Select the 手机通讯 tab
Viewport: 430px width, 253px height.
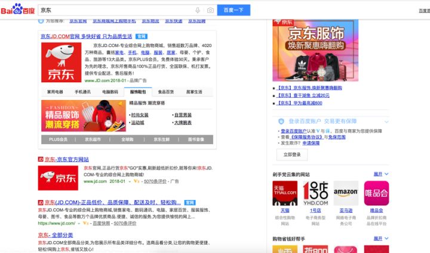pyautogui.click(x=82, y=92)
